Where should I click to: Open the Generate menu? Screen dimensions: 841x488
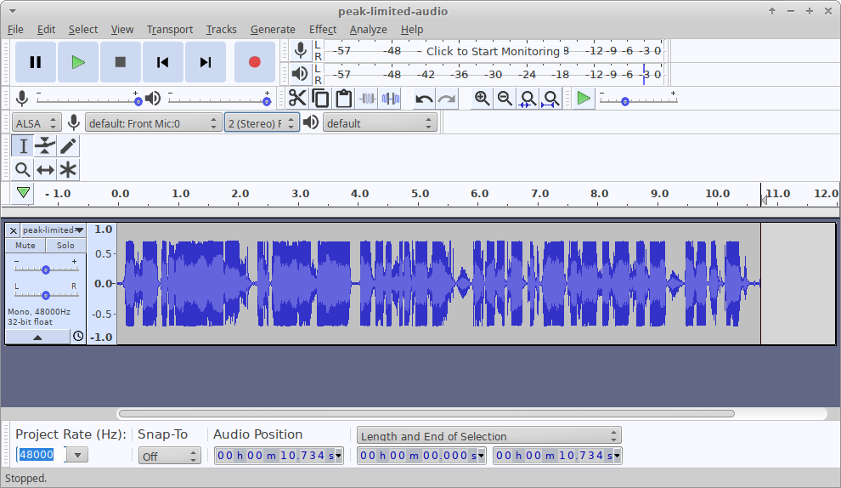click(x=273, y=29)
